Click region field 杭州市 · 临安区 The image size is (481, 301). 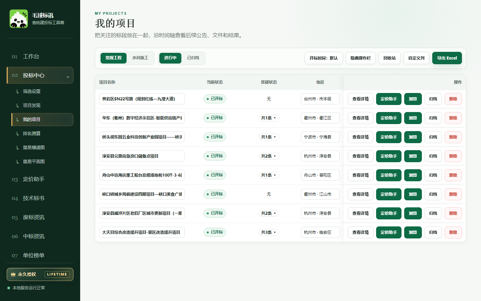pyautogui.click(x=320, y=232)
